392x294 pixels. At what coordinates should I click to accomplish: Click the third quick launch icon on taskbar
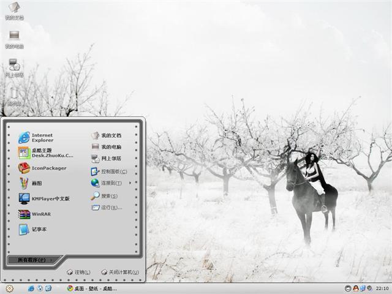[x=48, y=288]
